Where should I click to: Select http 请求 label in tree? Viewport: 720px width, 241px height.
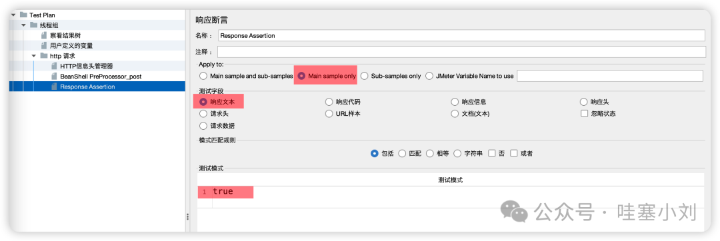click(x=63, y=56)
